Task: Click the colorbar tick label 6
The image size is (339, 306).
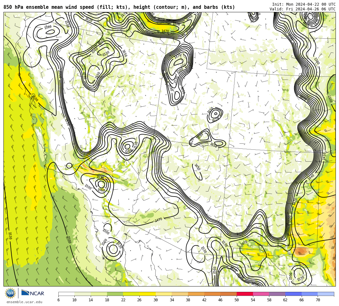Action: [x=58, y=300]
